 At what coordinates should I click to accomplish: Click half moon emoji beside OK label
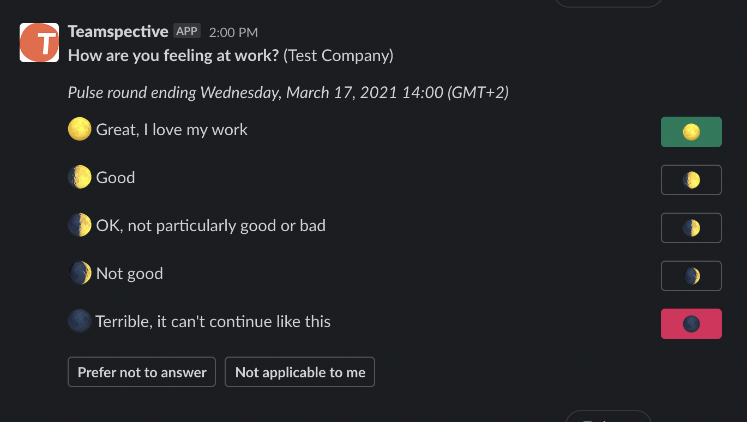tap(80, 225)
